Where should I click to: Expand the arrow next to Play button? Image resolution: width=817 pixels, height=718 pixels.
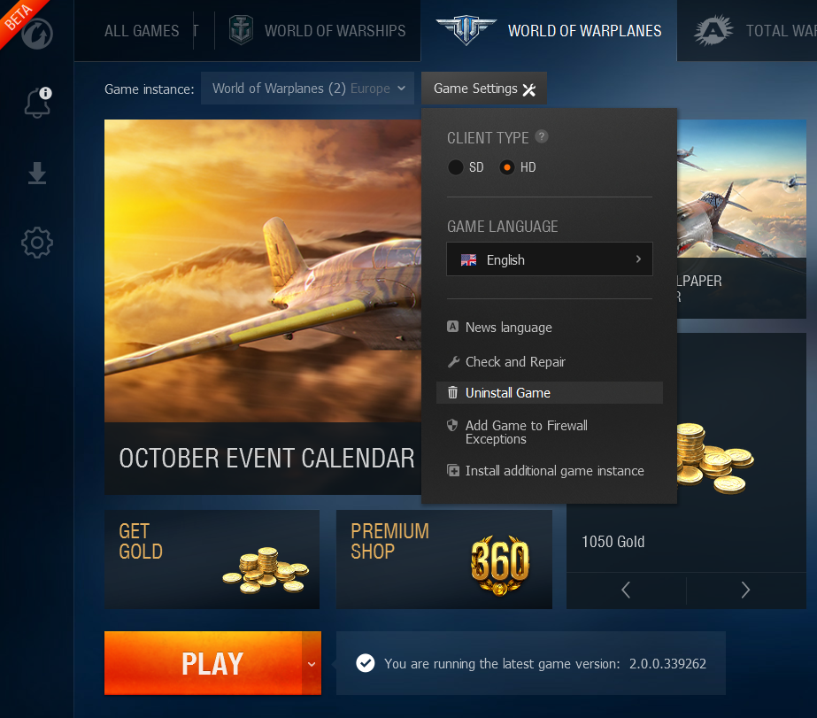coord(312,663)
